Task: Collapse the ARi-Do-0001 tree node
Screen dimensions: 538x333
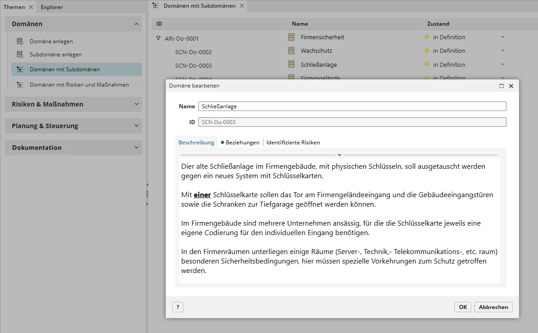Action: click(x=158, y=38)
